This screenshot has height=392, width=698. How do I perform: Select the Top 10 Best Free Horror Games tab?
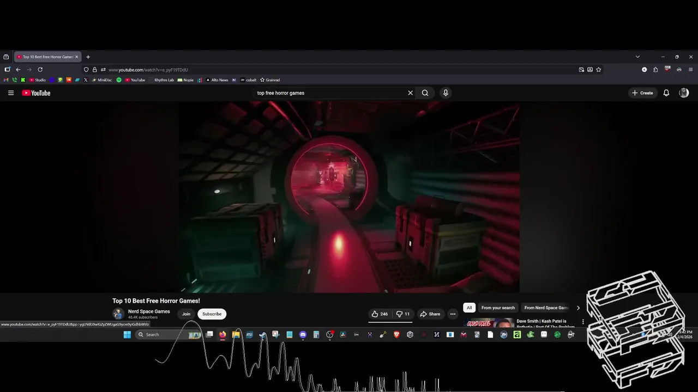47,57
